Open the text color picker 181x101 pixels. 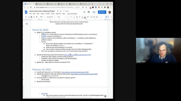(85, 17)
